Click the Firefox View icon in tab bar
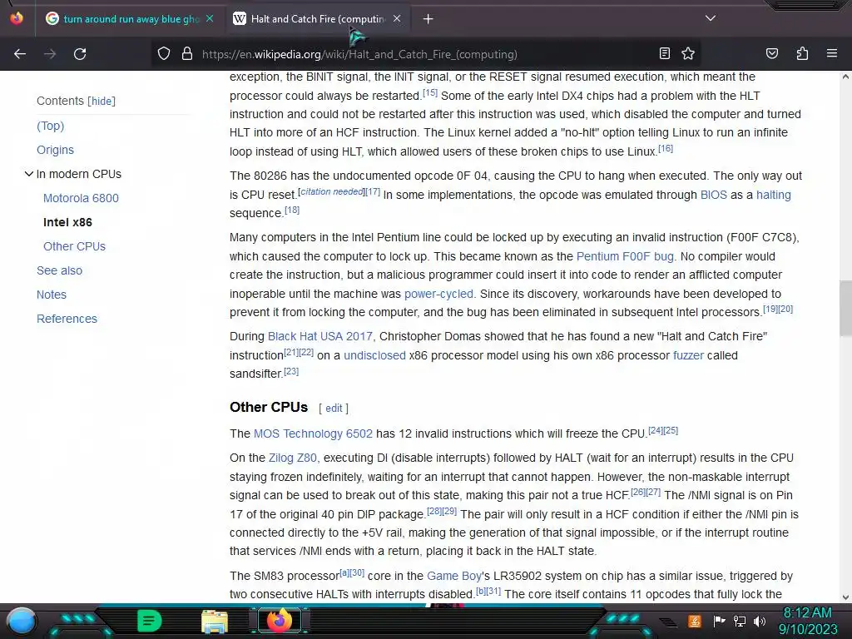The image size is (852, 639). (x=17, y=18)
